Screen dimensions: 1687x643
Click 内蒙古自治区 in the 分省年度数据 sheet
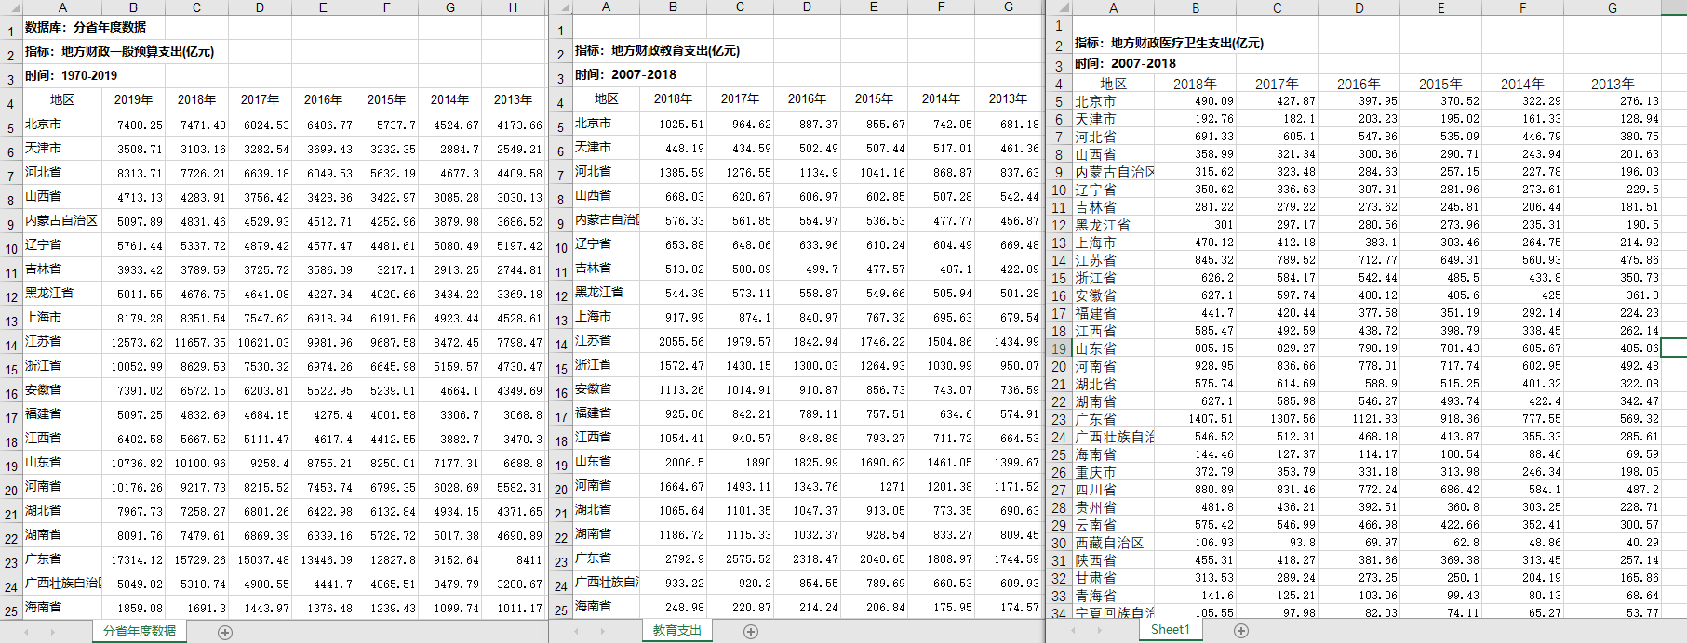tap(61, 220)
